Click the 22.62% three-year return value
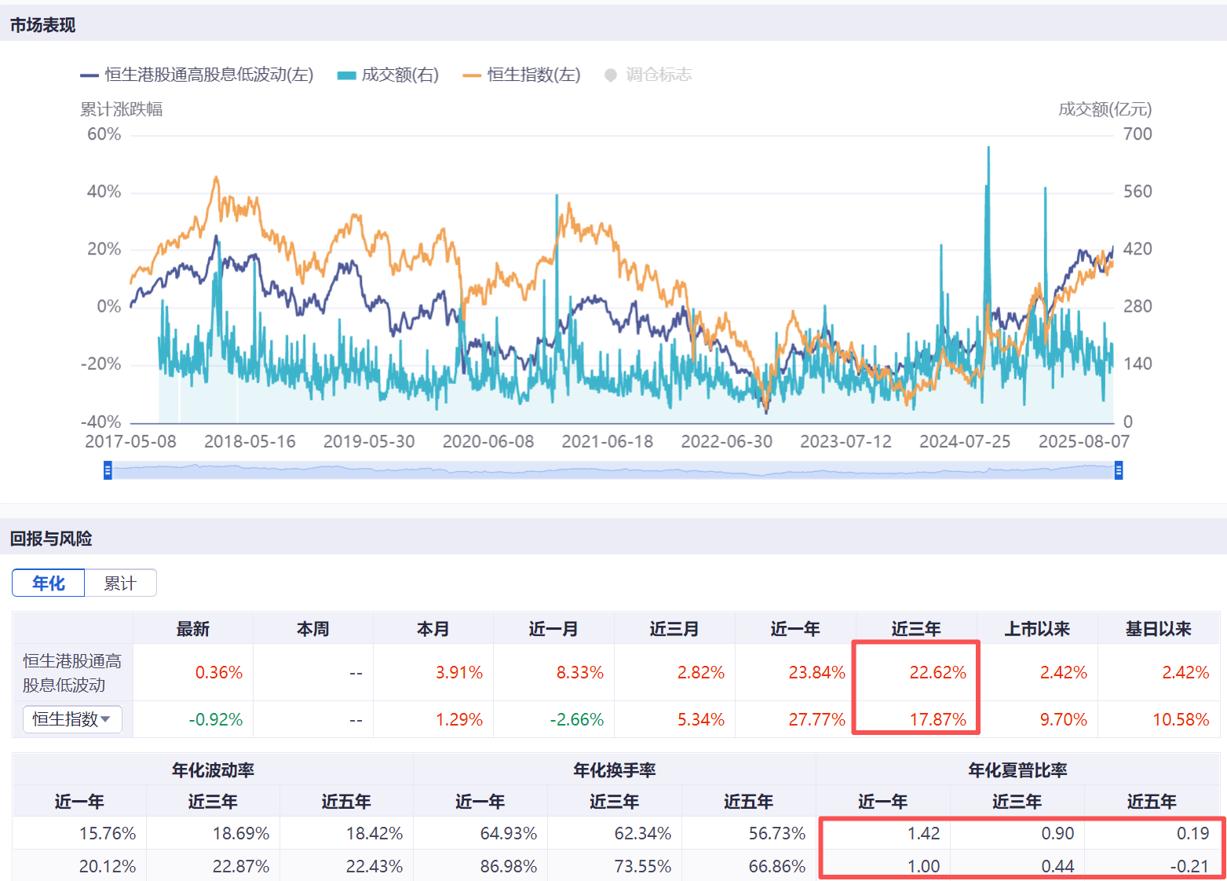Screen dimensions: 1227x881 [x=937, y=673]
